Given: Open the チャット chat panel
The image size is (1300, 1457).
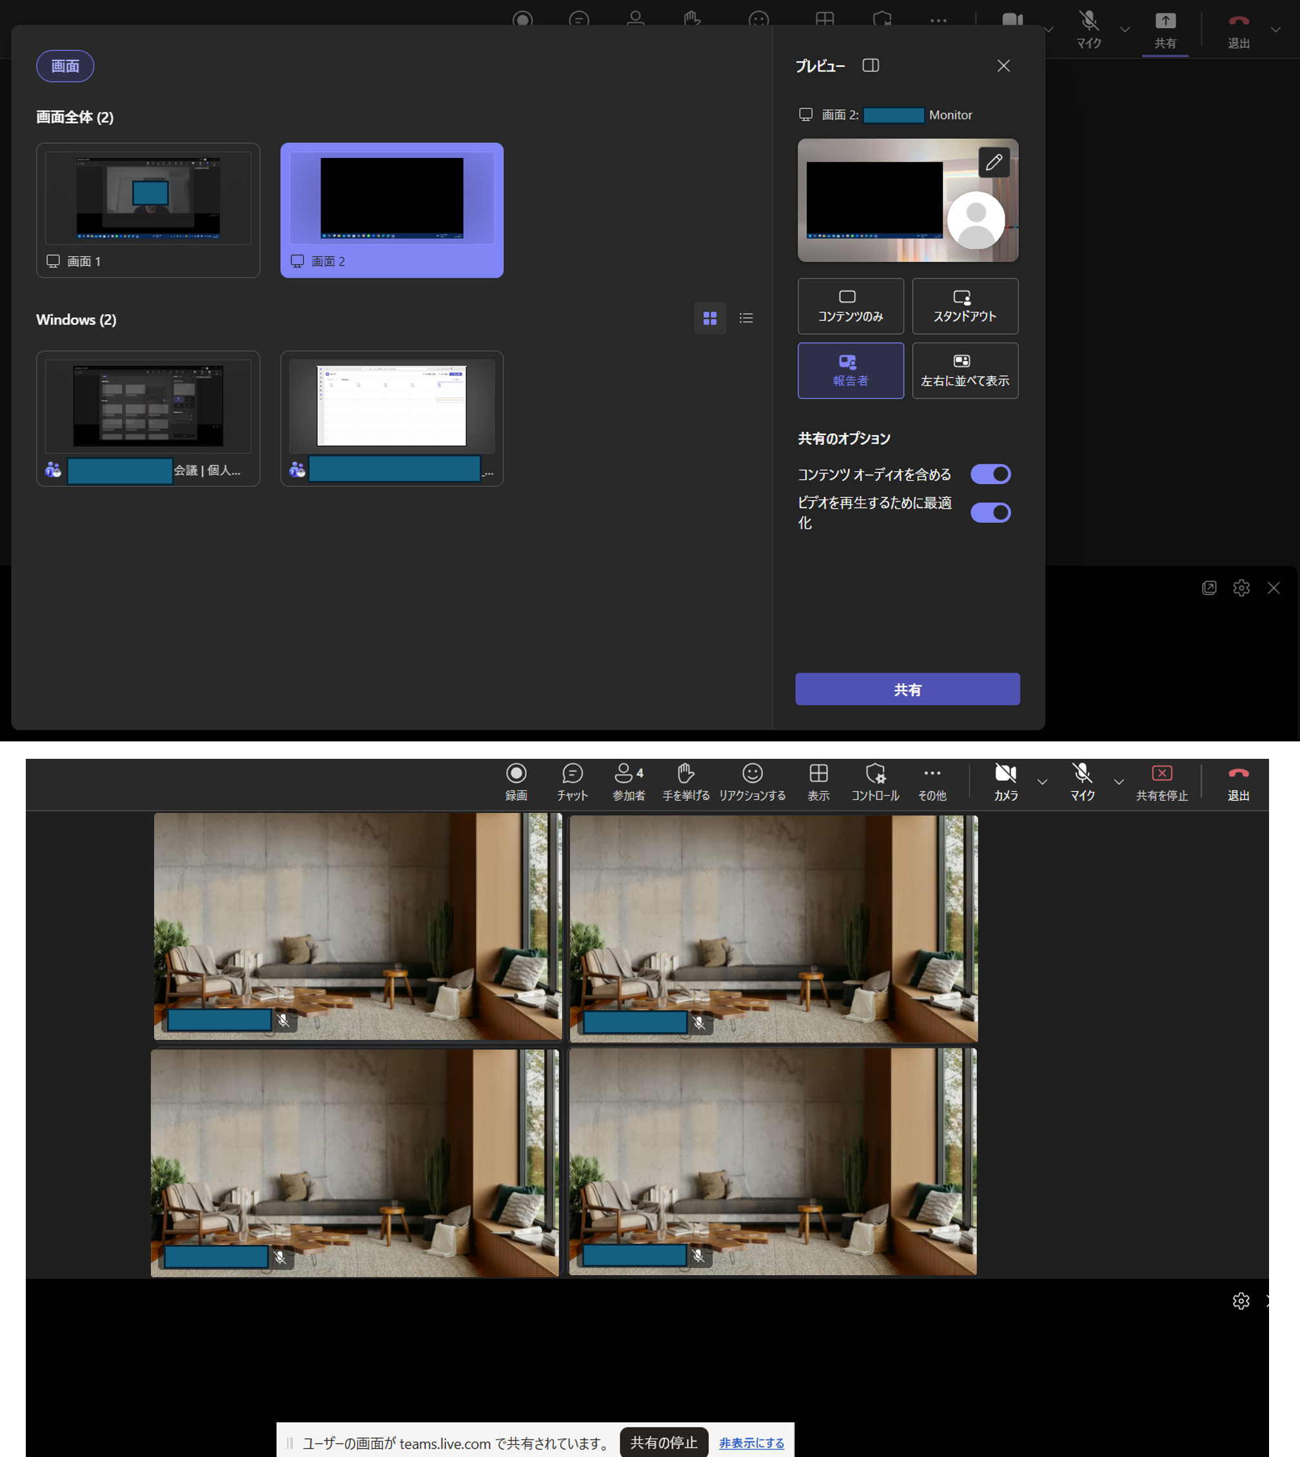Looking at the screenshot, I should coord(572,782).
